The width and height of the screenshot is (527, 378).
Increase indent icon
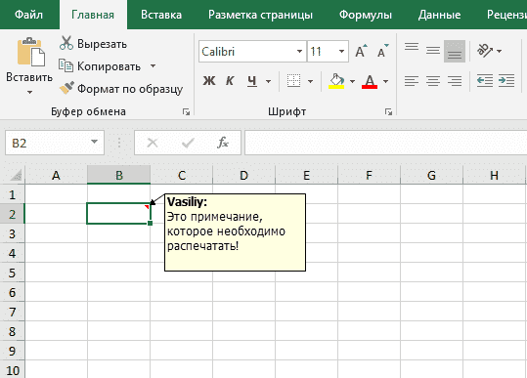pyautogui.click(x=506, y=81)
